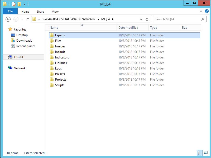Go back using the Back arrow

pyautogui.click(x=8, y=19)
